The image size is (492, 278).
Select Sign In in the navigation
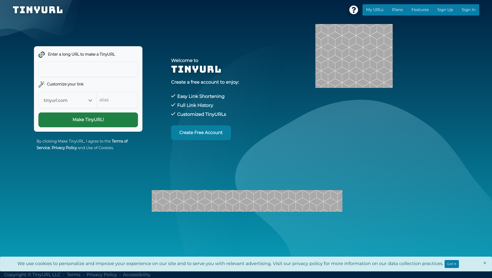click(x=468, y=10)
